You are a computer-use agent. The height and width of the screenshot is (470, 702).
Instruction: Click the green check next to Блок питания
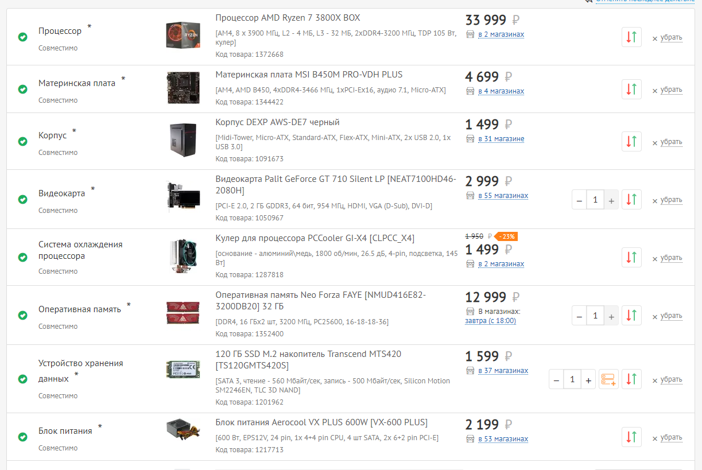click(22, 437)
